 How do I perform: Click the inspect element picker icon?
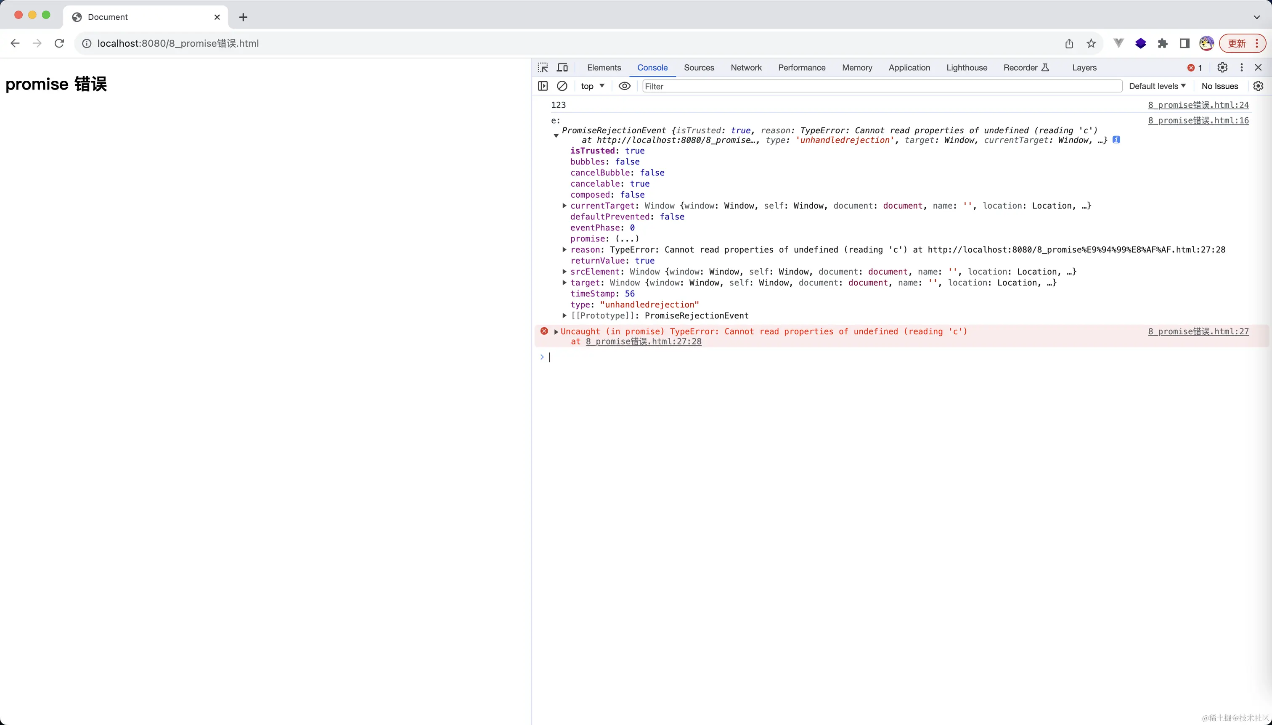(543, 68)
